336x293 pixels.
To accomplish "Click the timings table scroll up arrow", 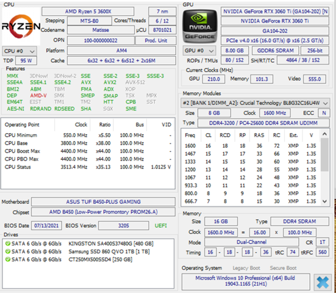I will pos(324,134).
